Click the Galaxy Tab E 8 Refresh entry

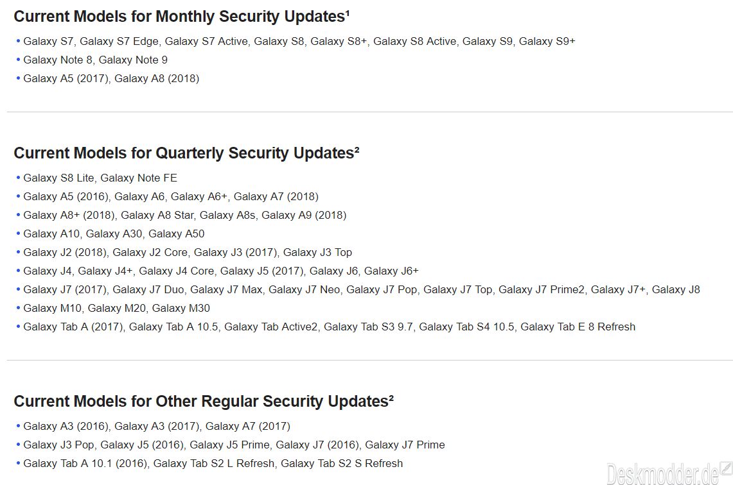point(578,327)
